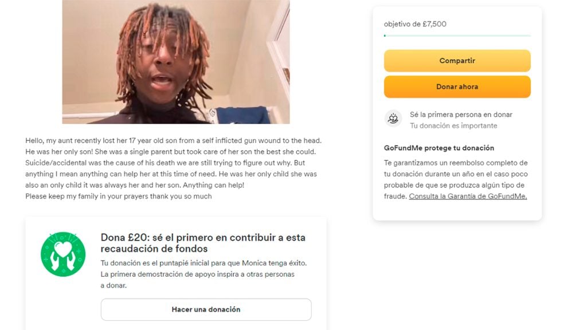Click the green heart-in-hands donation icon
This screenshot has width=587, height=330.
63,254
